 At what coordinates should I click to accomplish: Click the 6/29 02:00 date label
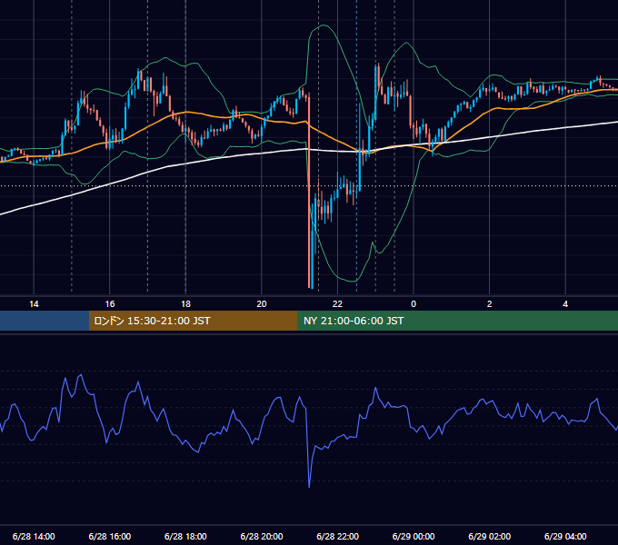(x=490, y=536)
